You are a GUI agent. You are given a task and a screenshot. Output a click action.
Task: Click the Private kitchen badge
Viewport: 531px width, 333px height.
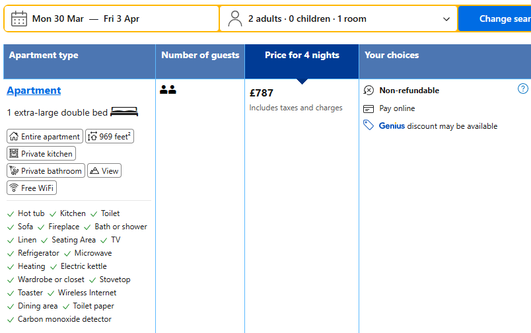pyautogui.click(x=41, y=153)
